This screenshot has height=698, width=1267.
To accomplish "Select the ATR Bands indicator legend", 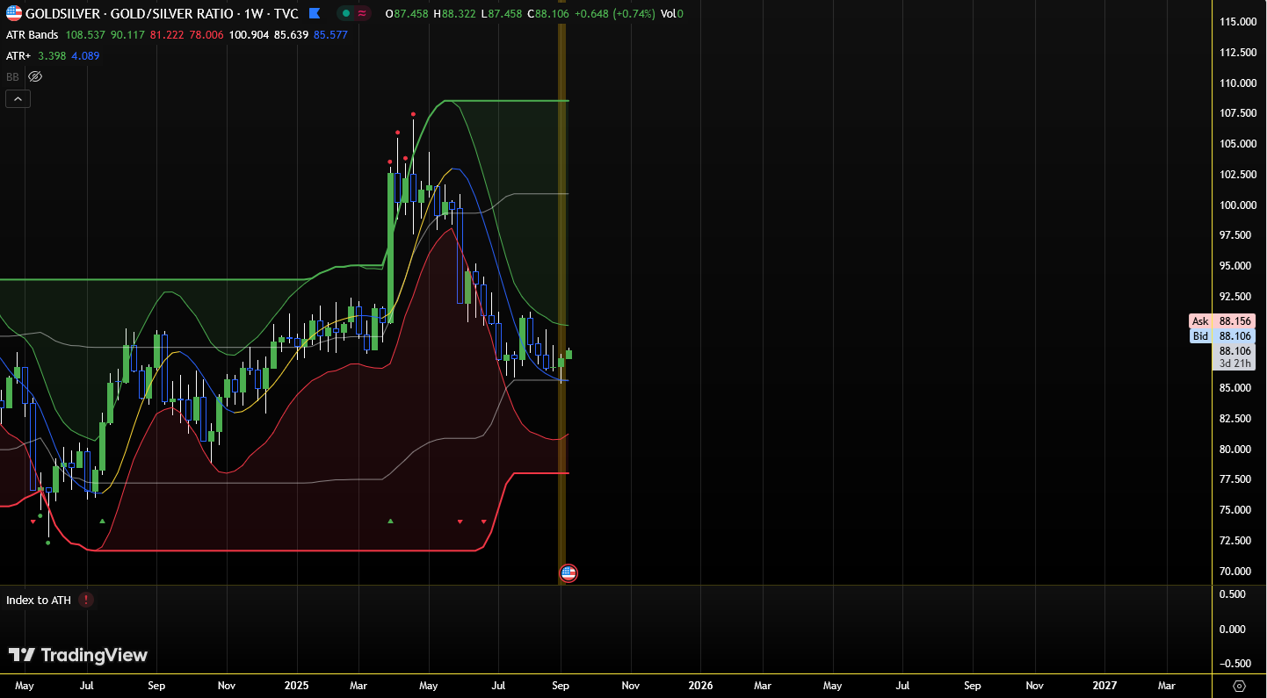I will [x=33, y=35].
